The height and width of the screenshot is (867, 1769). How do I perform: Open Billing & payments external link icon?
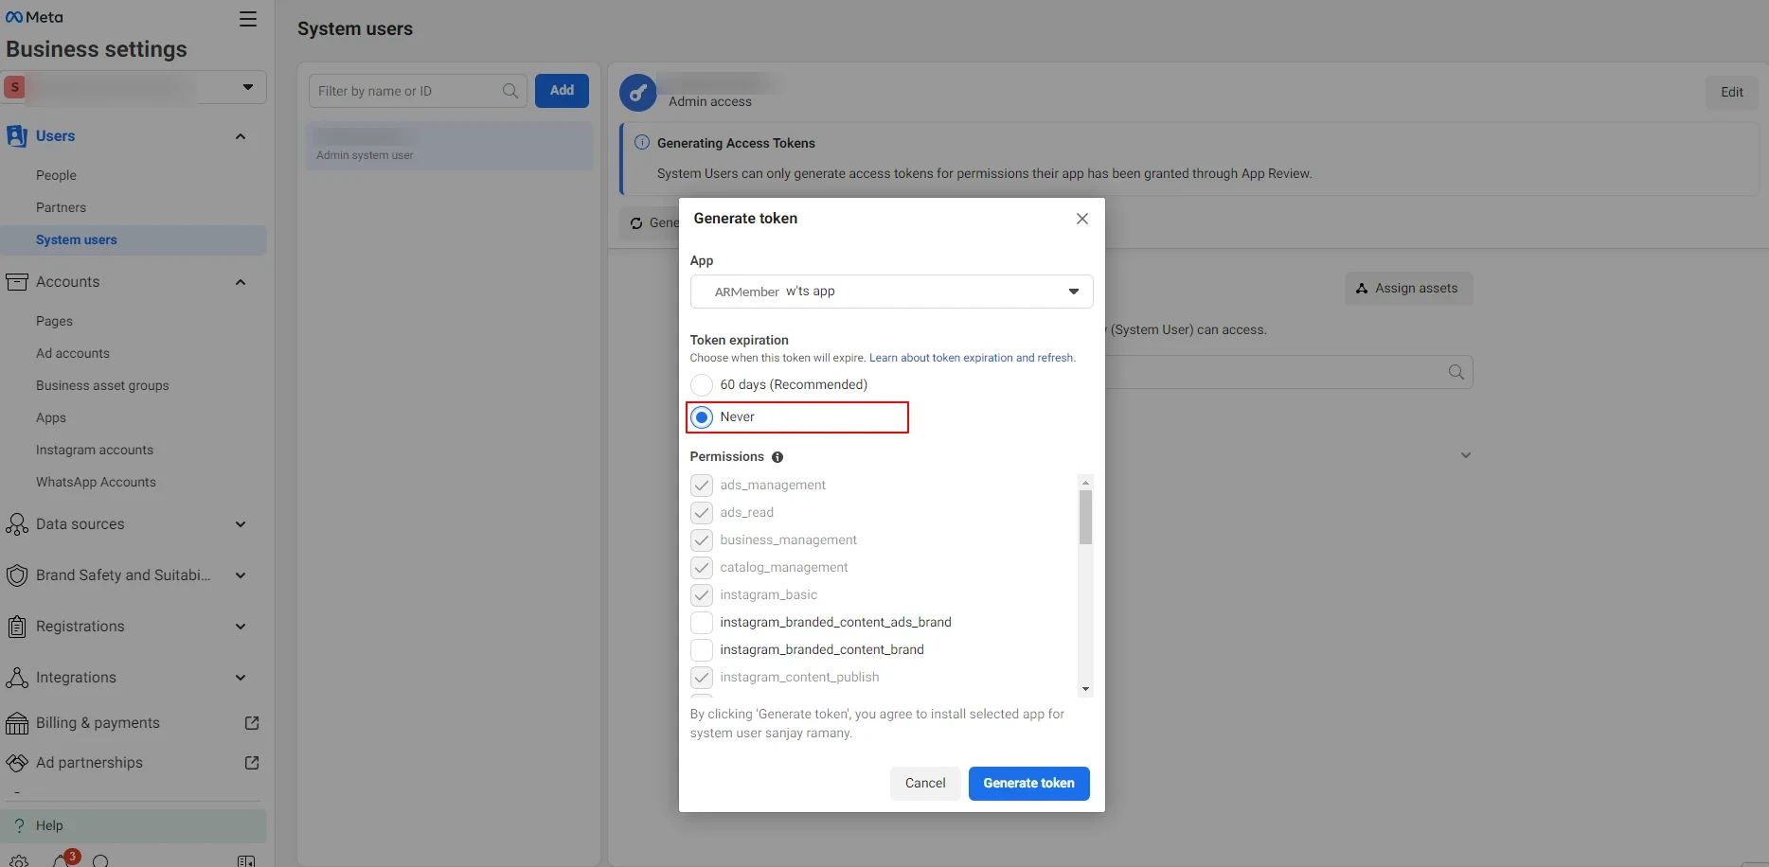[252, 723]
